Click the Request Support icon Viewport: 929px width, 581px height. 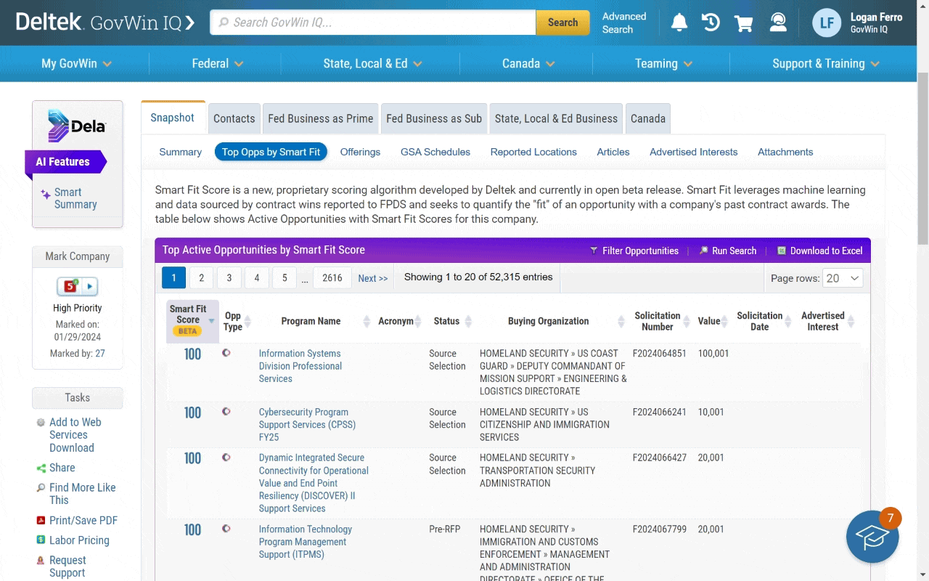[41, 561]
